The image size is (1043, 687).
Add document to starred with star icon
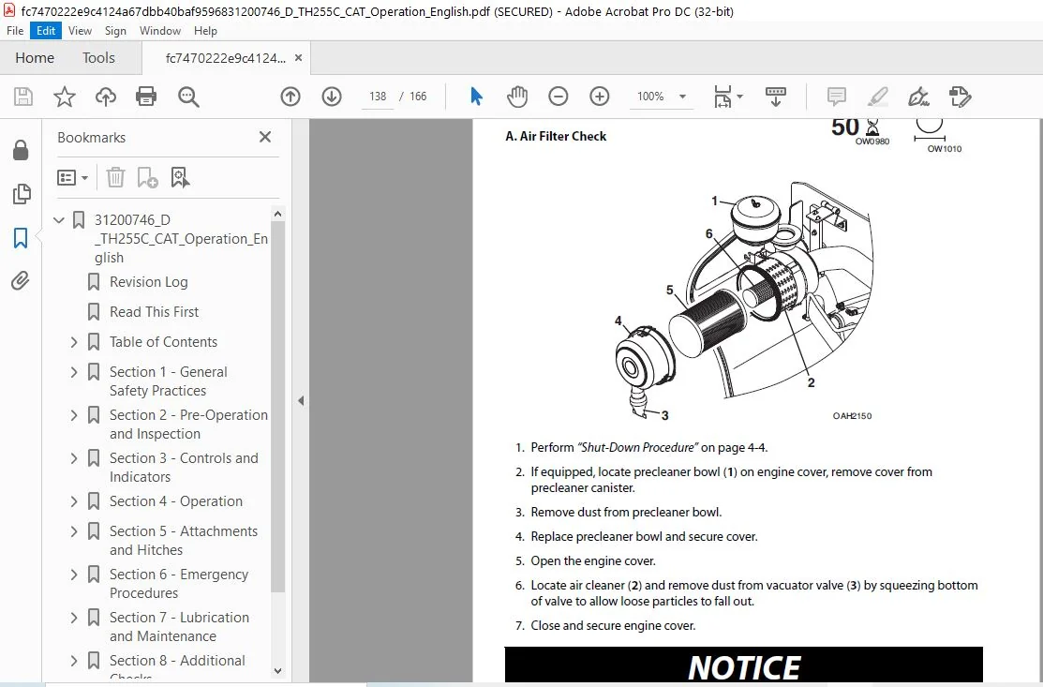click(x=65, y=97)
